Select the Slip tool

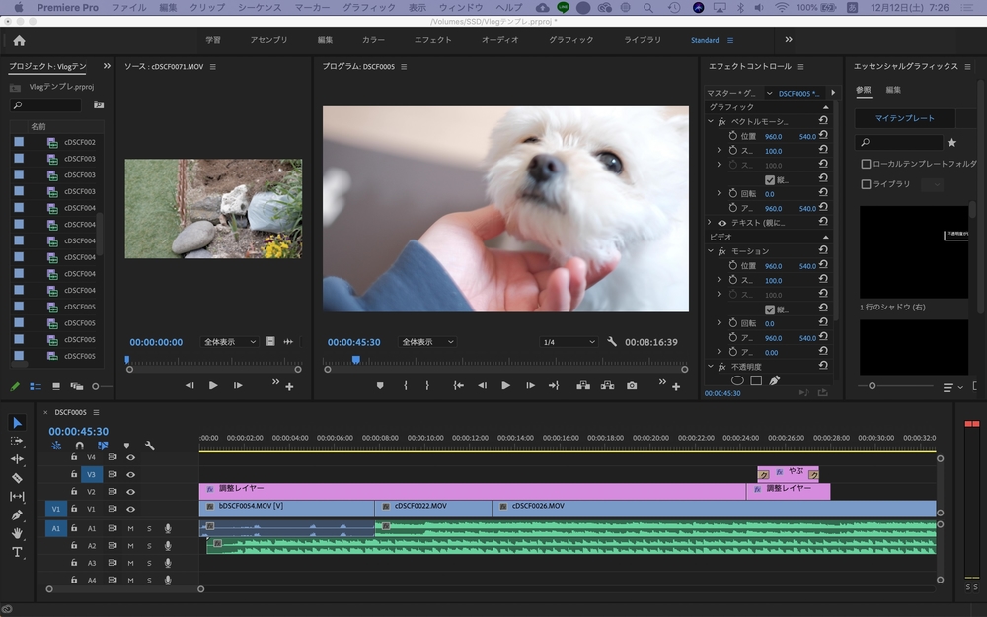17,497
